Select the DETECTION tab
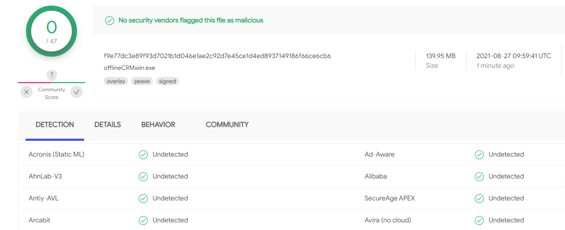 tap(55, 125)
